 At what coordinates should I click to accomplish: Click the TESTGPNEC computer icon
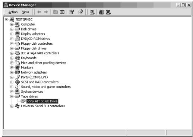pos(12,19)
